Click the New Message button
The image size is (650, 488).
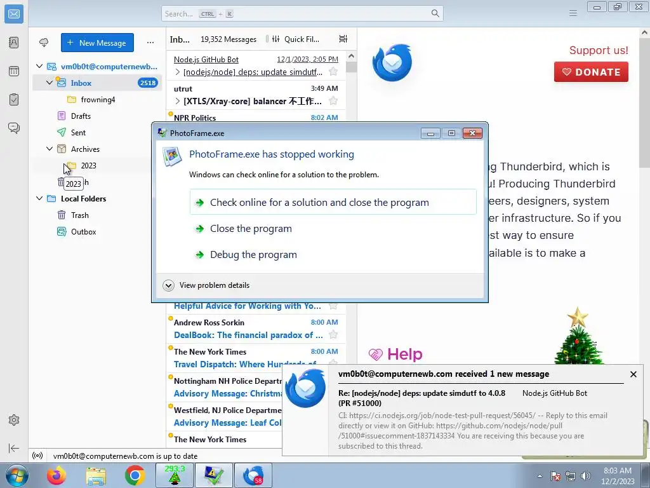point(97,43)
